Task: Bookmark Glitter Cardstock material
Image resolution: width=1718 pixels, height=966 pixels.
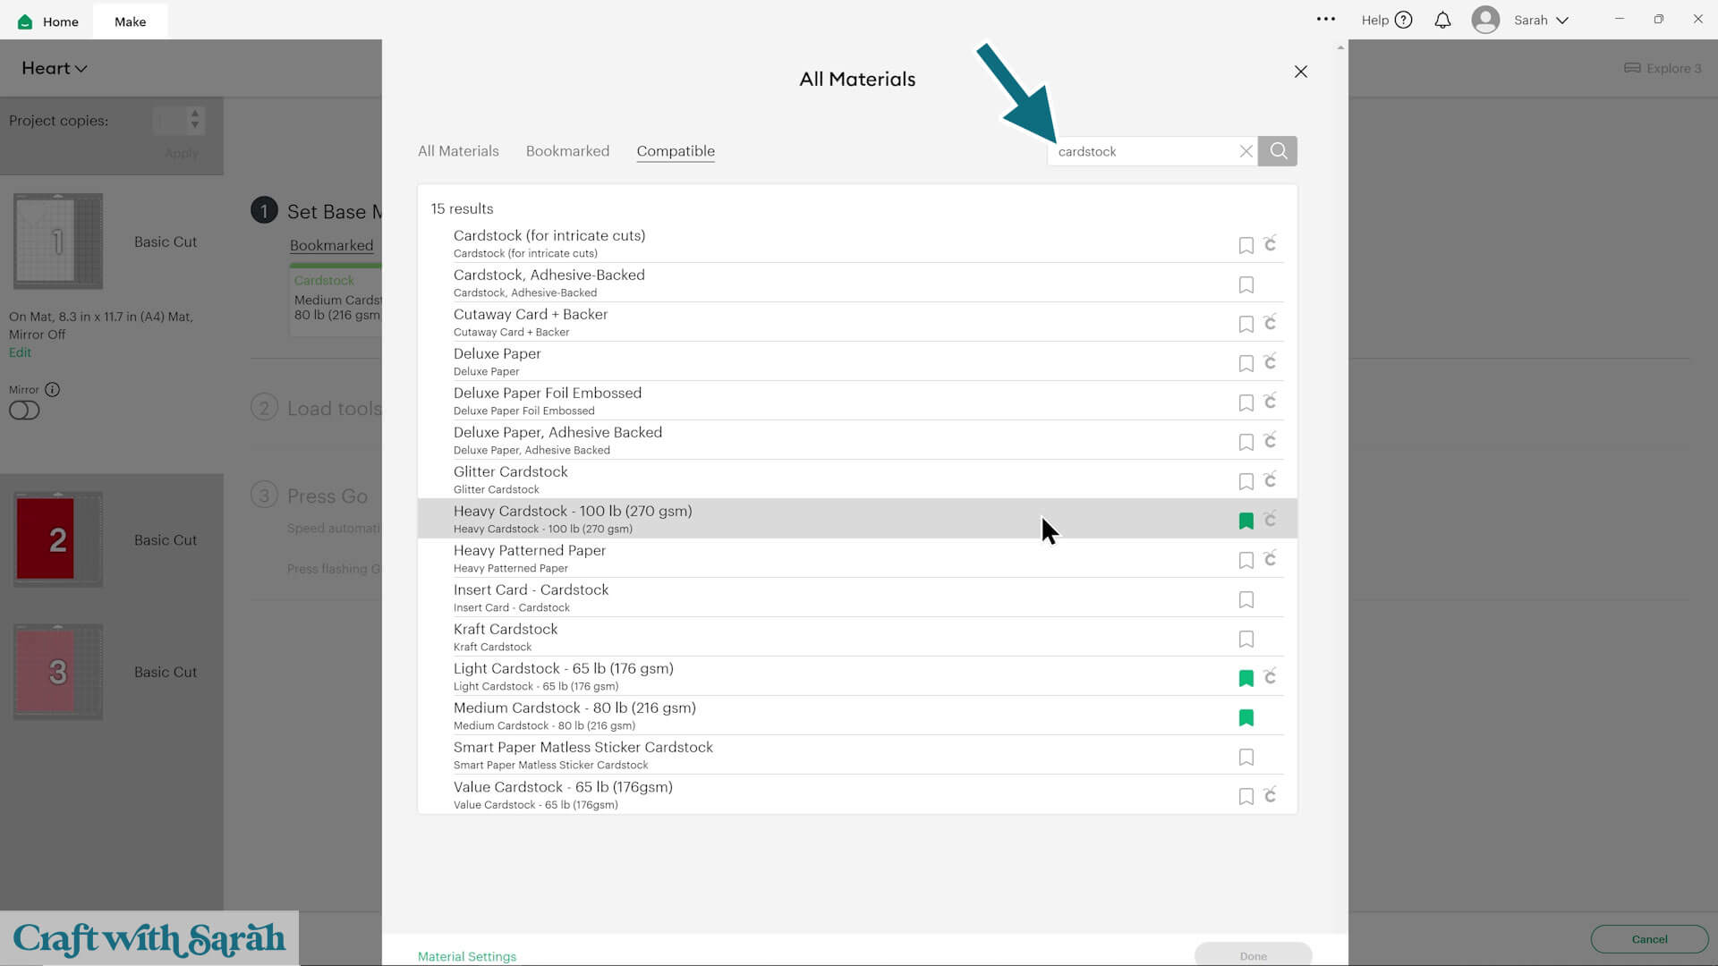Action: (x=1246, y=482)
